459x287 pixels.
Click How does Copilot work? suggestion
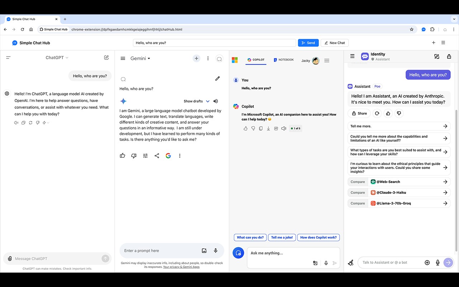(318, 237)
